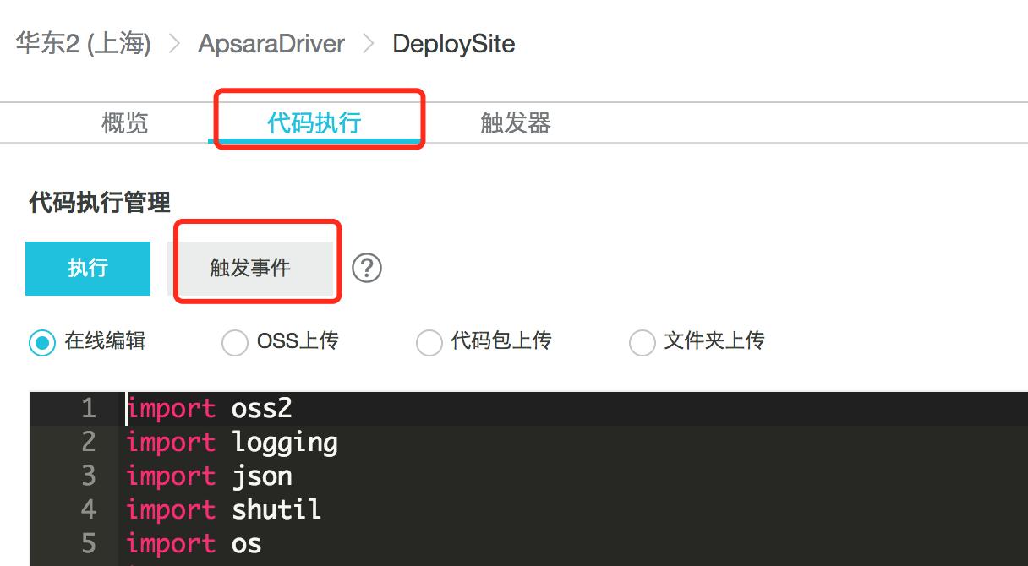The image size is (1028, 566).
Task: Click line number 3 in the gutter
Action: (88, 476)
